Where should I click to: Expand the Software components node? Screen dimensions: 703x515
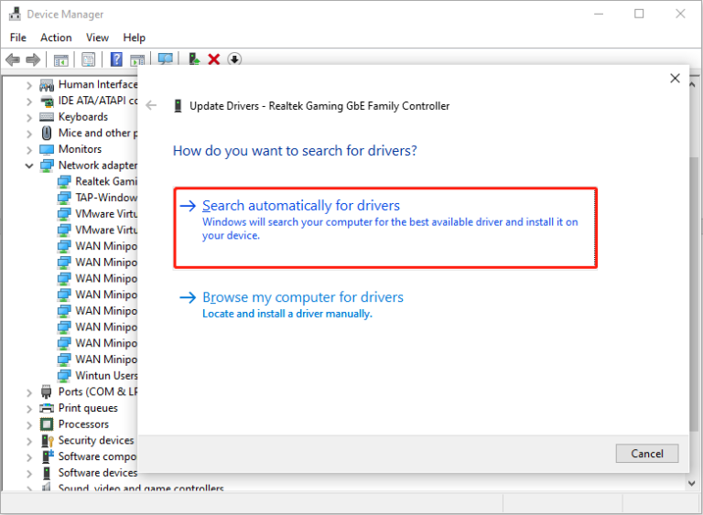[x=29, y=457]
